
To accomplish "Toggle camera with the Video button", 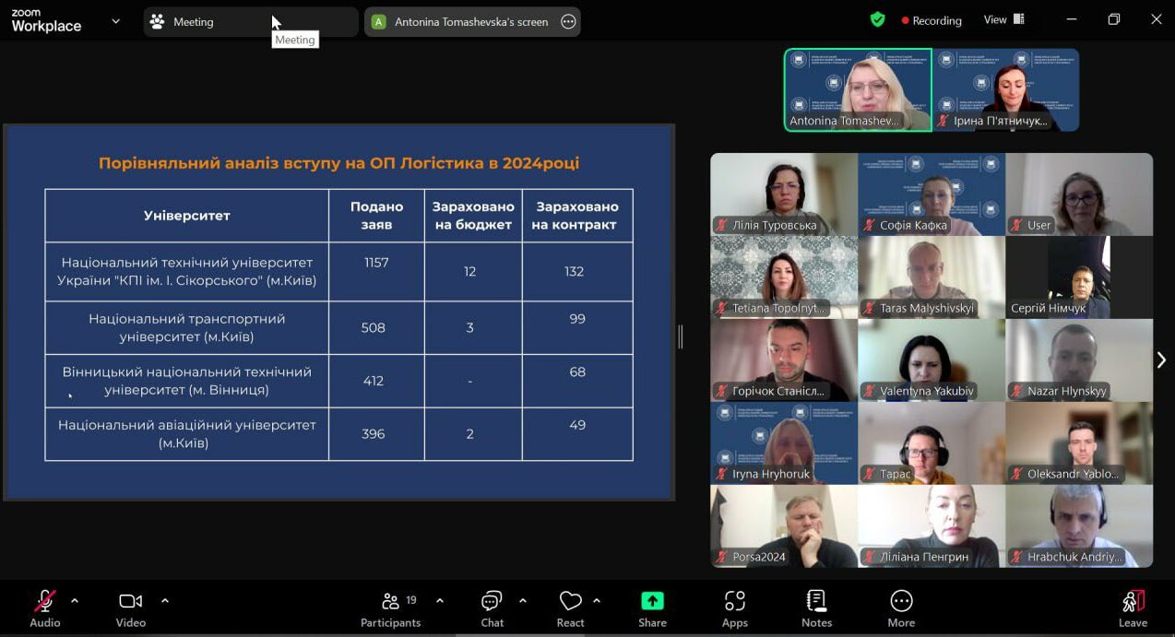I will click(x=131, y=609).
